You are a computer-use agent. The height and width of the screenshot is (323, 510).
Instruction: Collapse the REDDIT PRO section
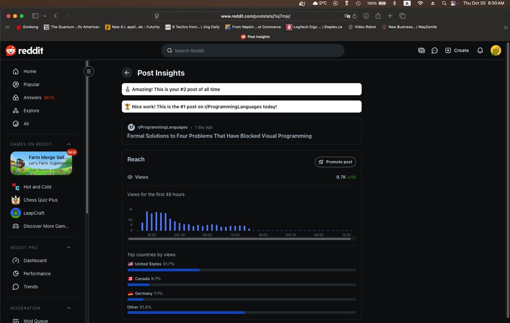[x=68, y=247]
